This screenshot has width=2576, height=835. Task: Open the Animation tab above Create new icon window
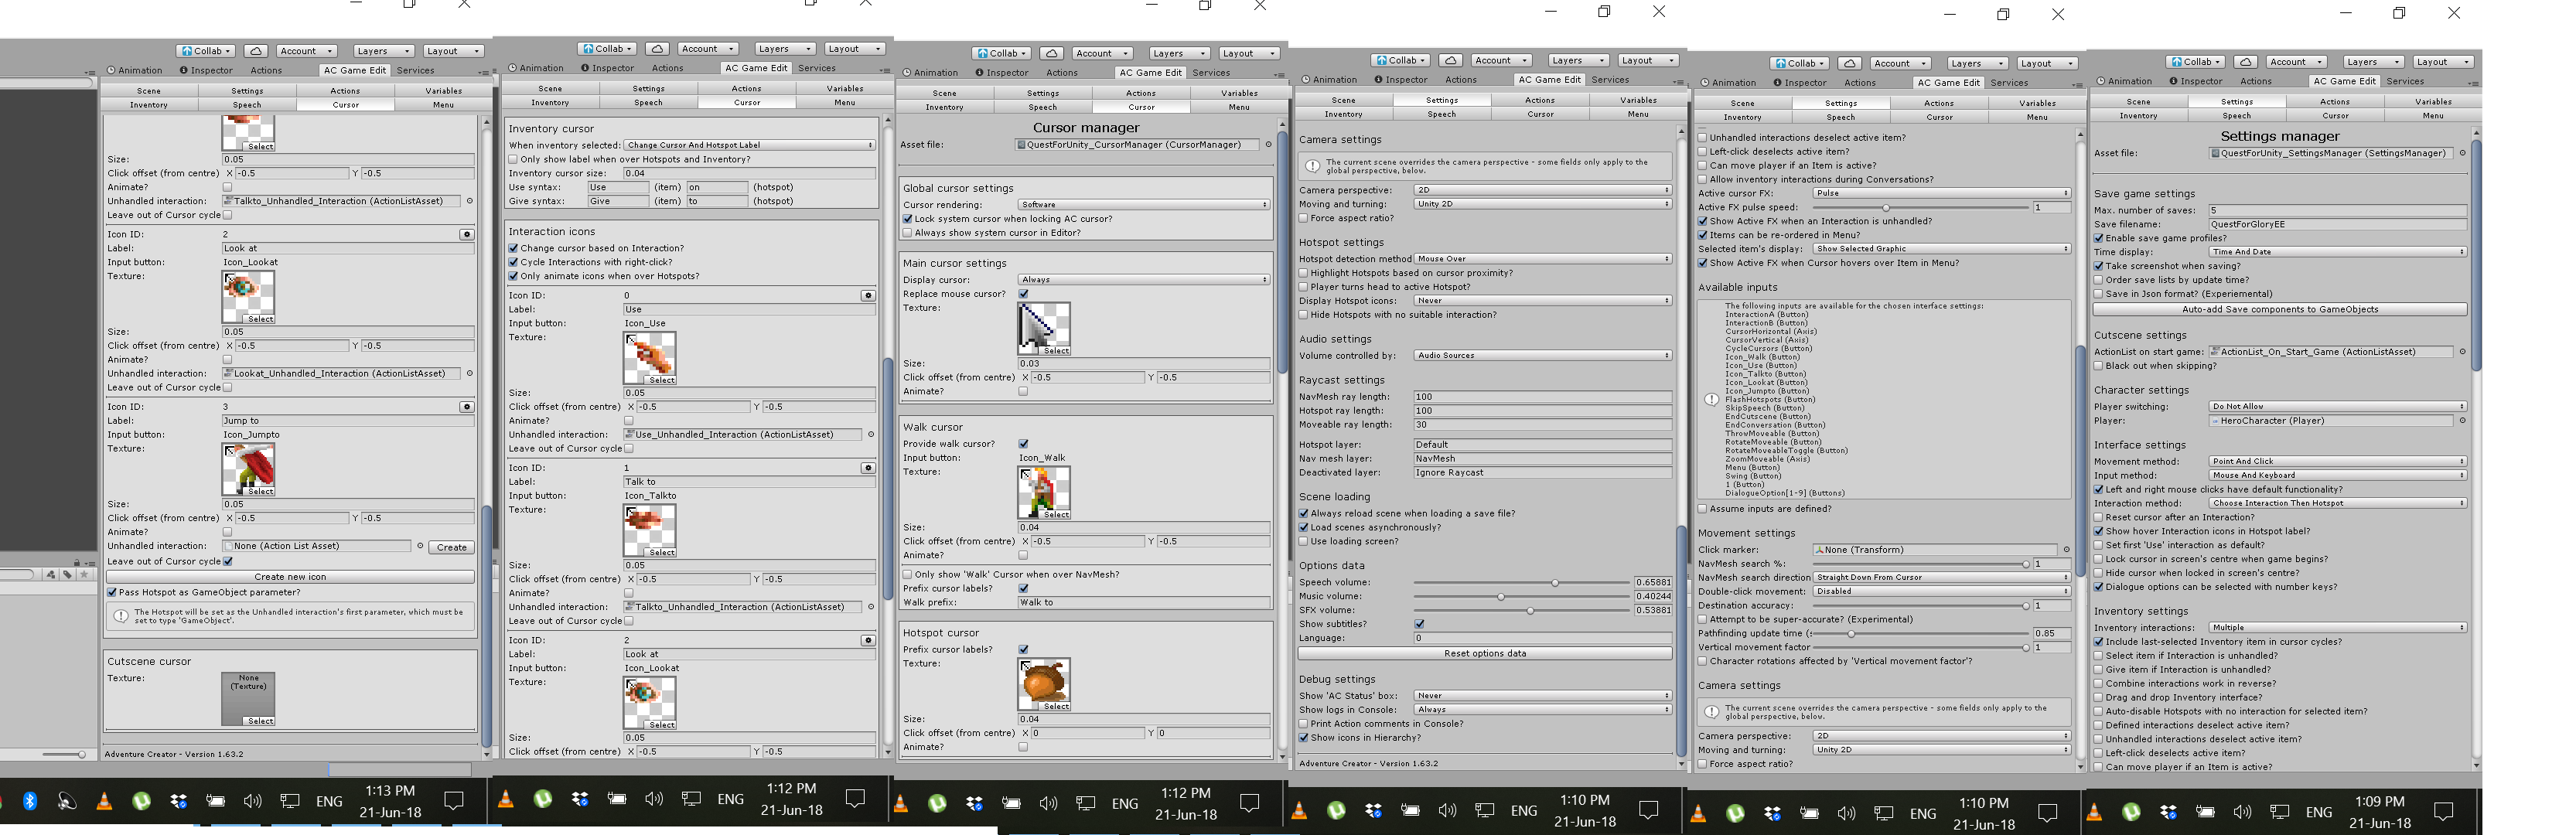pyautogui.click(x=134, y=70)
